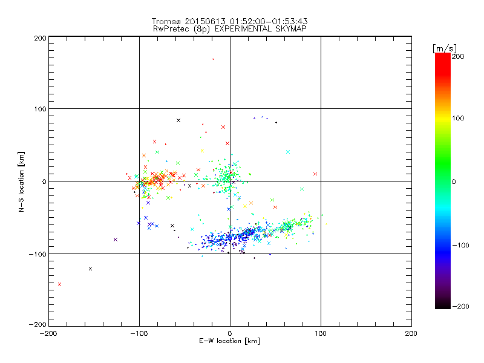Click the lone red marker near top of plot
484x363 pixels.
(213, 59)
